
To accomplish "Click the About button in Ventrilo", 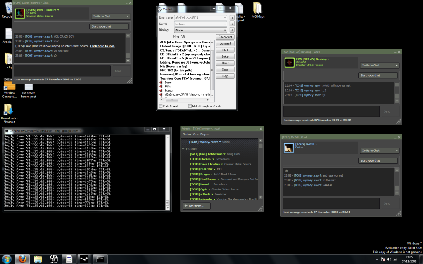I will tap(225, 63).
